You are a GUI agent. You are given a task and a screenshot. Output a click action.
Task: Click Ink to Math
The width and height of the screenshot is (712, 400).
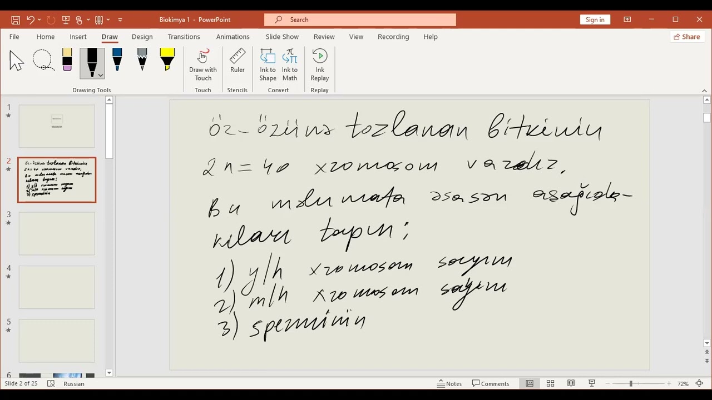[x=290, y=65]
